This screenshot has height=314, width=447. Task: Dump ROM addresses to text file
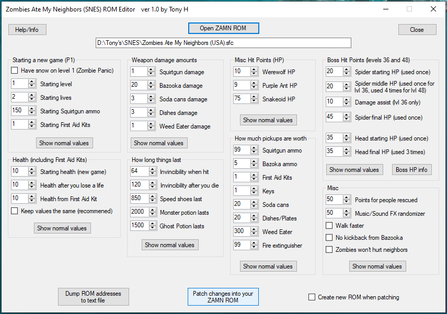[x=93, y=297]
